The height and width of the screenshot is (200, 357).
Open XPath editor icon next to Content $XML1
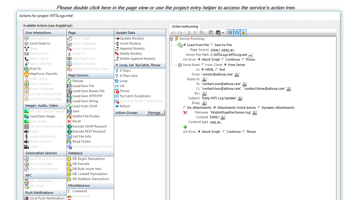[x=223, y=117]
